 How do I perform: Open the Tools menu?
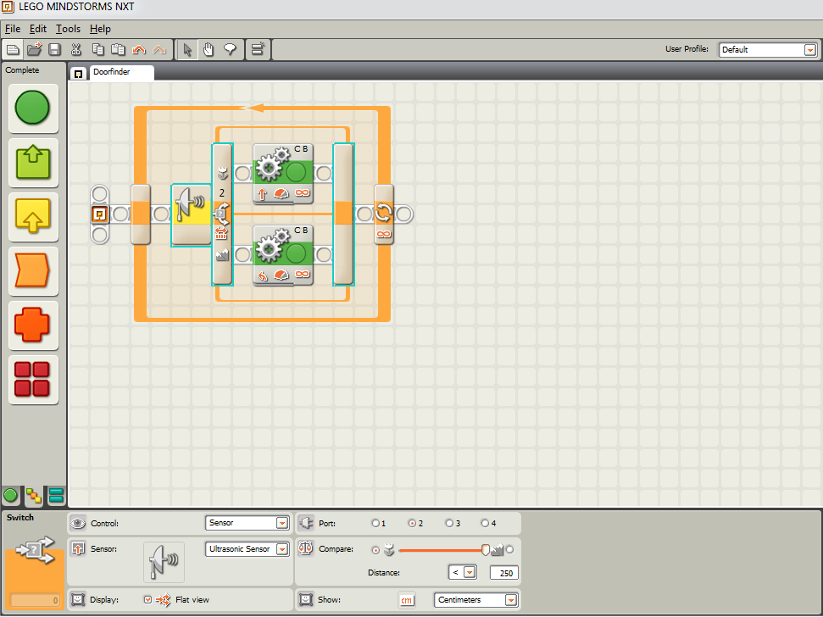click(69, 29)
